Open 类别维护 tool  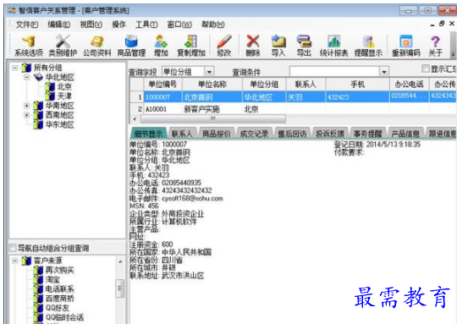point(63,46)
